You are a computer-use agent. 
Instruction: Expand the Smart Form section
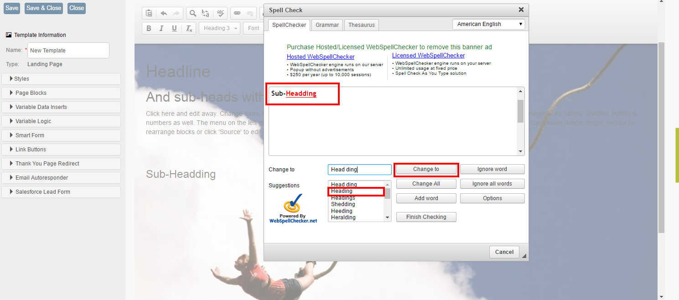click(61, 135)
